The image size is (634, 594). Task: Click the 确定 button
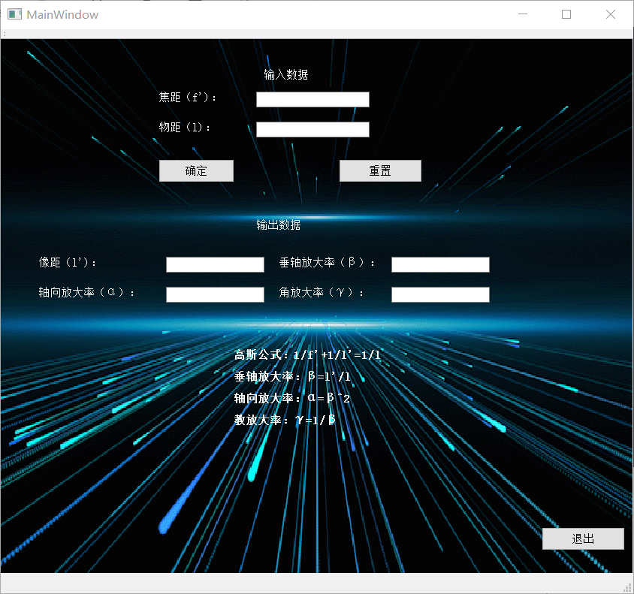(196, 171)
